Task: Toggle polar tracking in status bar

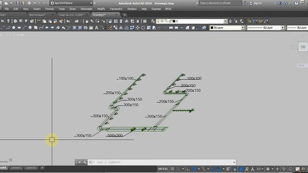Action: pyautogui.click(x=194, y=169)
